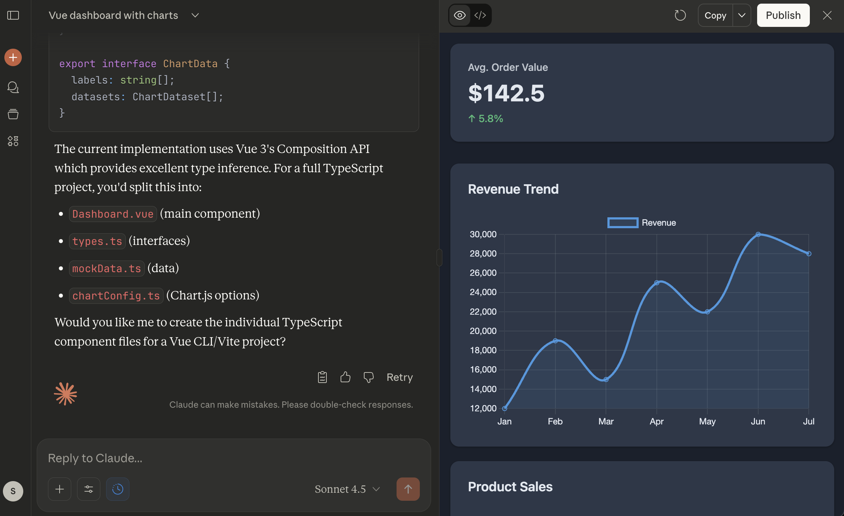Click Retry on the response
The height and width of the screenshot is (516, 844).
(x=399, y=377)
